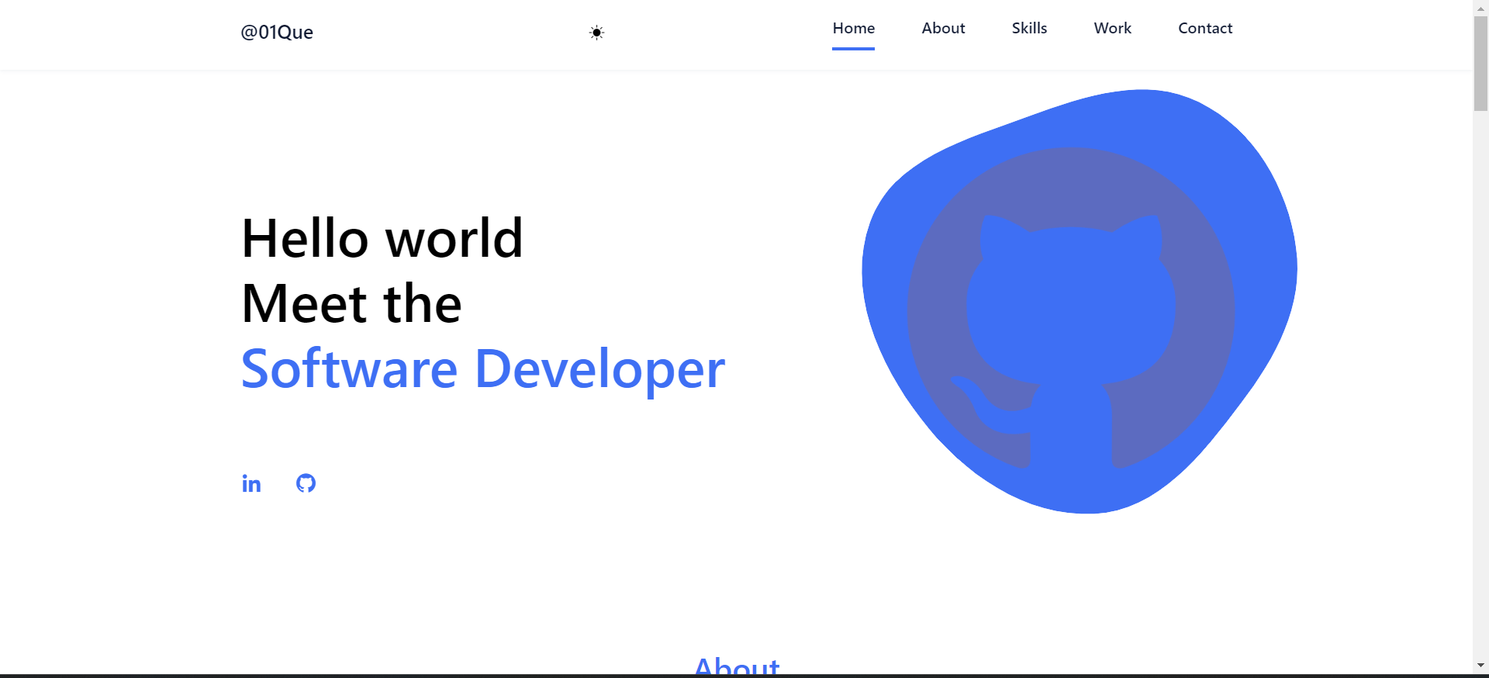The width and height of the screenshot is (1489, 678).
Task: Click the vertical scrollbar thumb
Action: [1480, 64]
